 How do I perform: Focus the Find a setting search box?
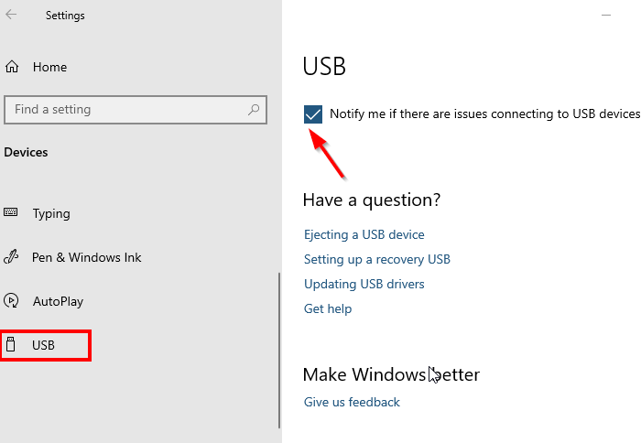(x=128, y=110)
